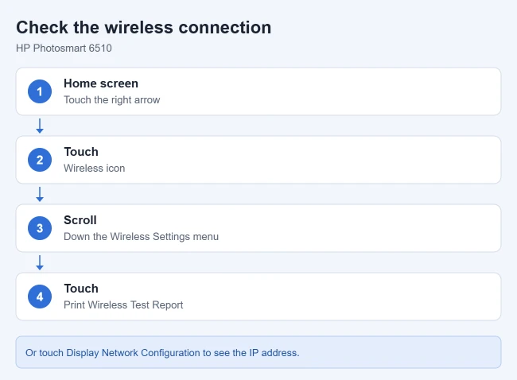Select the Print Wireless Test Report card
The width and height of the screenshot is (517, 380).
(x=258, y=297)
